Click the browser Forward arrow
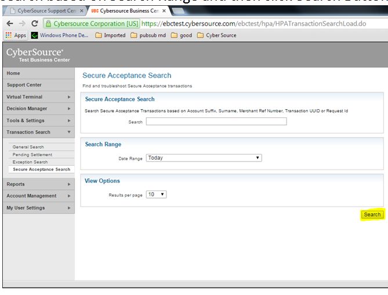Screen dimensions: 388x295 click(22, 24)
